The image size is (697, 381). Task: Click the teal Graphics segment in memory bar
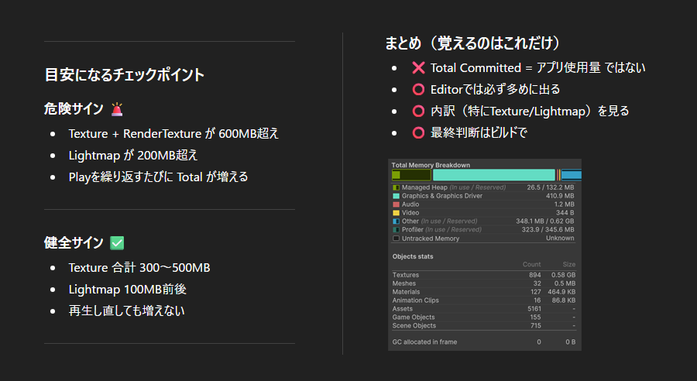coord(493,175)
